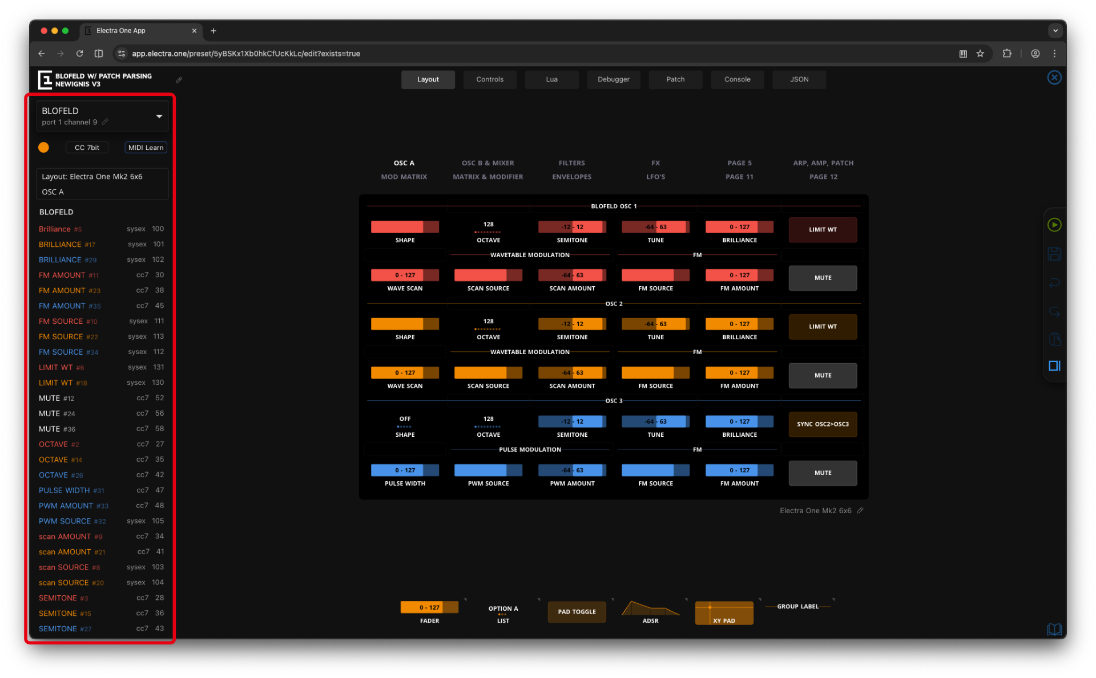The width and height of the screenshot is (1096, 678).
Task: Click the paste clipboard icon
Action: point(1054,339)
